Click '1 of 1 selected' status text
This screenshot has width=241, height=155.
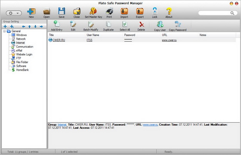pyautogui.click(x=69, y=152)
